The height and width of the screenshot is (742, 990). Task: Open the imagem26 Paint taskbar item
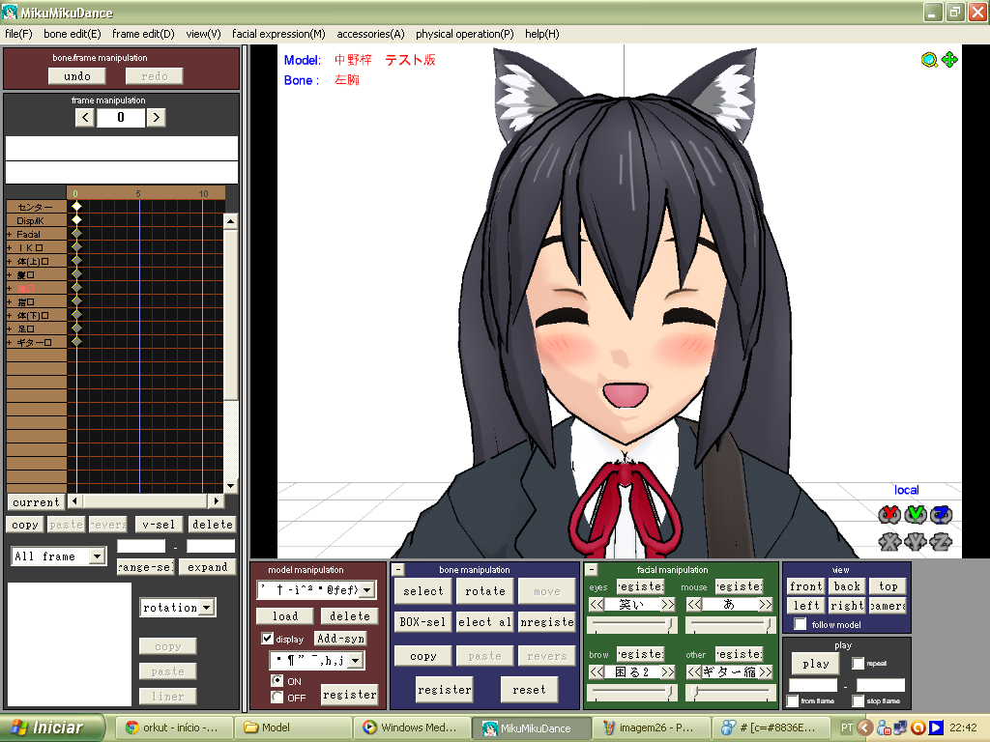point(652,728)
